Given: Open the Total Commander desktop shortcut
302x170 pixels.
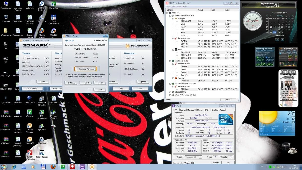Looking at the screenshot, I should click(x=54, y=19).
